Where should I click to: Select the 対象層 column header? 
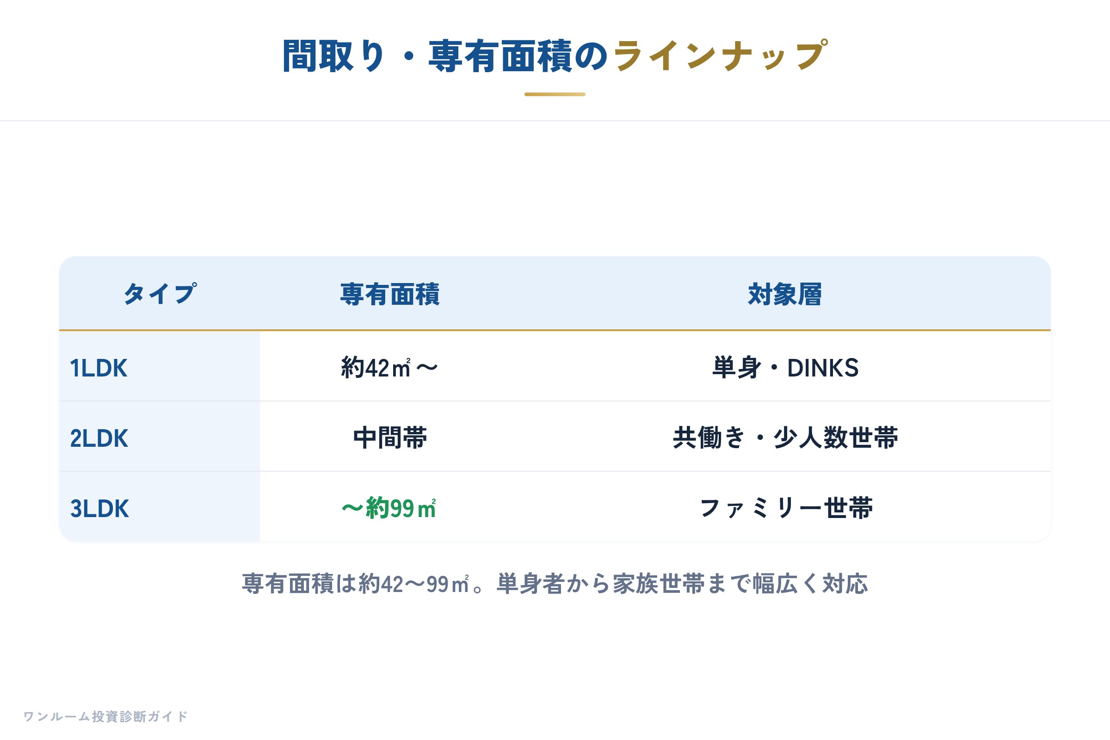pyautogui.click(x=785, y=294)
